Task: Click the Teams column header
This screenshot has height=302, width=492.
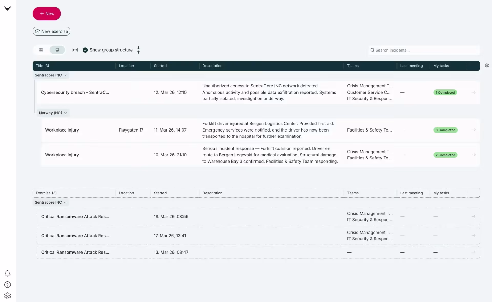Action: [x=353, y=66]
